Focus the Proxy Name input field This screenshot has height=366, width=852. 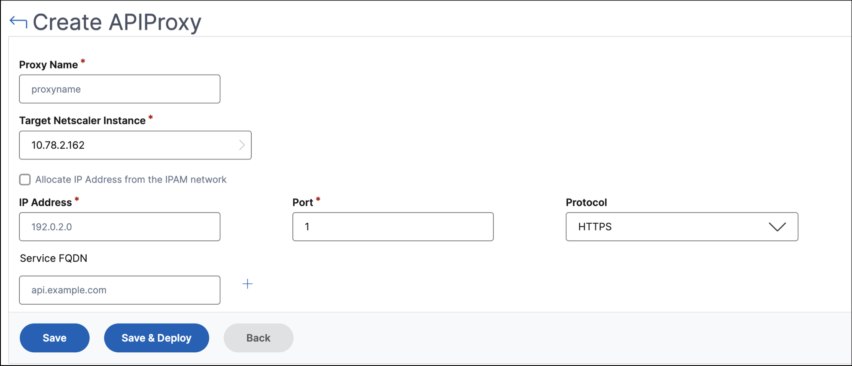(120, 89)
